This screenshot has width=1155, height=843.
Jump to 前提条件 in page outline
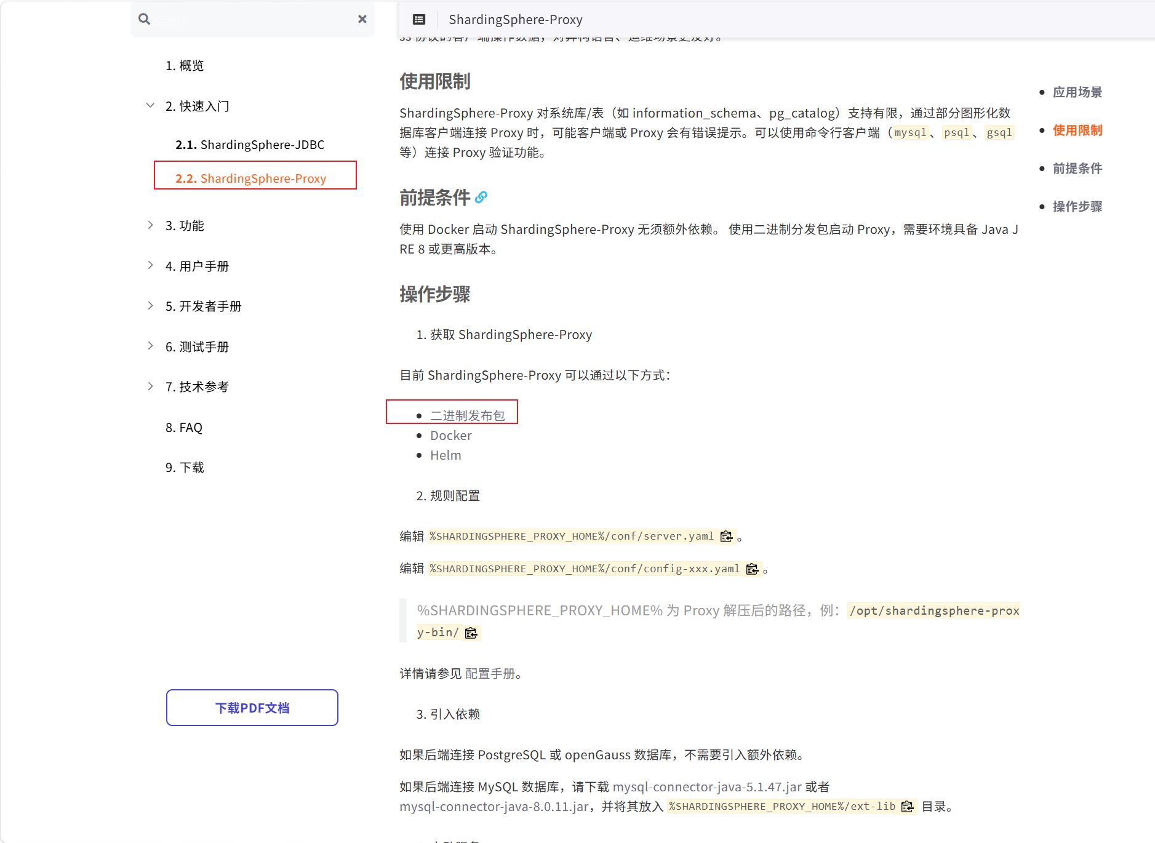click(x=1077, y=169)
